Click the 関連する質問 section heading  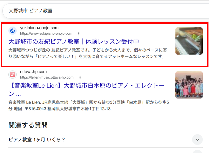click(x=28, y=125)
